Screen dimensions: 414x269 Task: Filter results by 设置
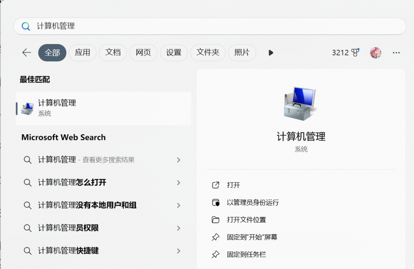[173, 53]
